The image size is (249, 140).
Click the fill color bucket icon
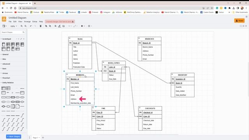pos(55,26)
